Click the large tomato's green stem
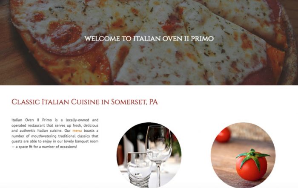Viewport: 298px width, 188px height. (x=253, y=158)
